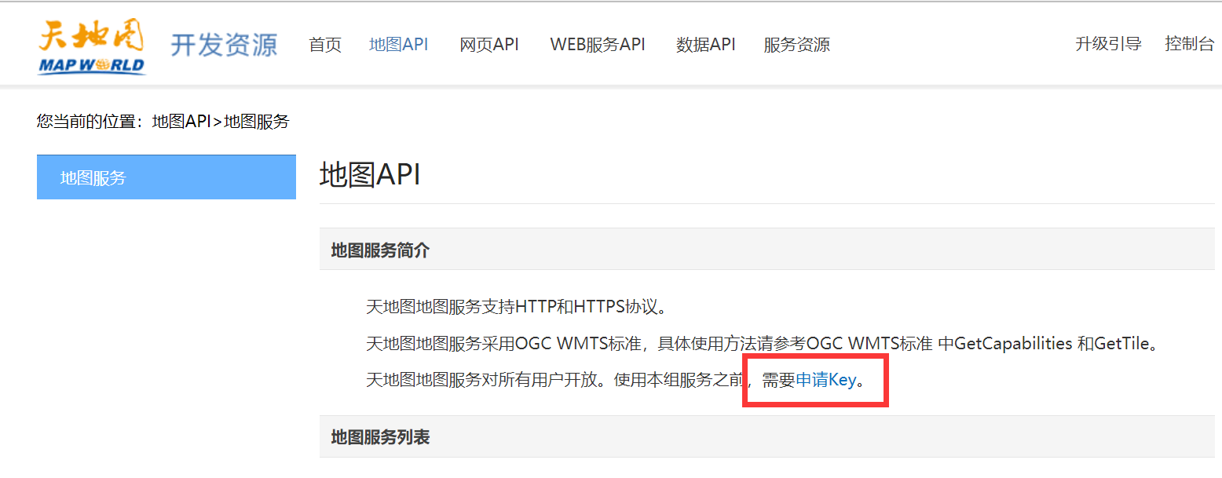The width and height of the screenshot is (1222, 478).
Task: Go to the 控制台 console link
Action: tap(1190, 44)
